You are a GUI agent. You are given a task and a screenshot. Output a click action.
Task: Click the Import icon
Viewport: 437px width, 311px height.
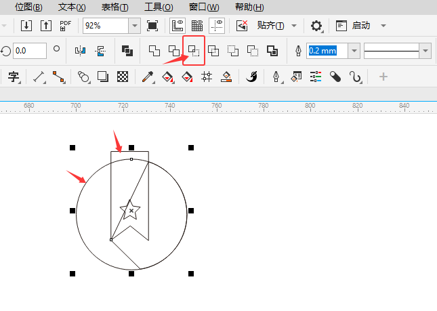(26, 26)
